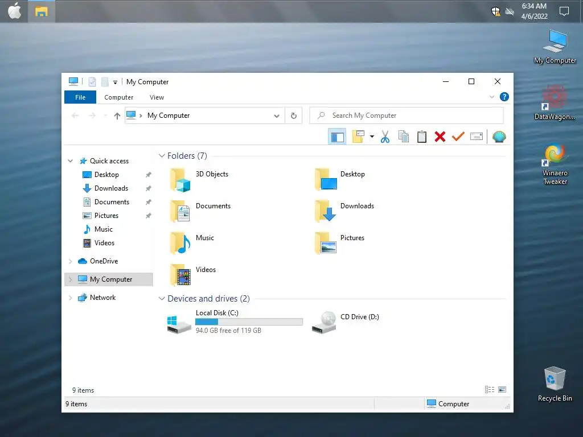Select the My Computer desktop icon
This screenshot has height=437, width=583.
coord(555,47)
